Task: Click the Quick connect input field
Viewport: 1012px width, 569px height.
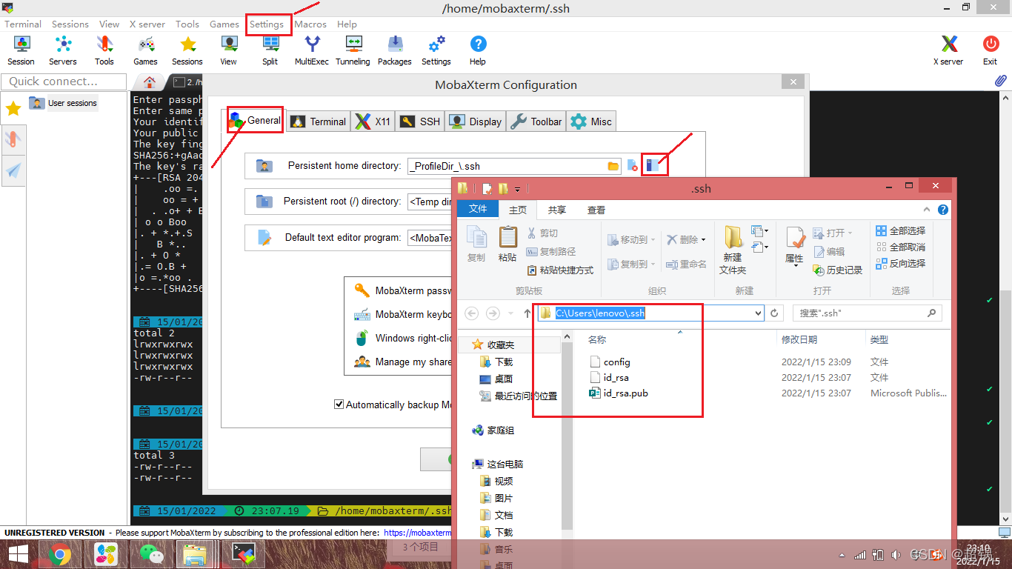Action: (63, 81)
